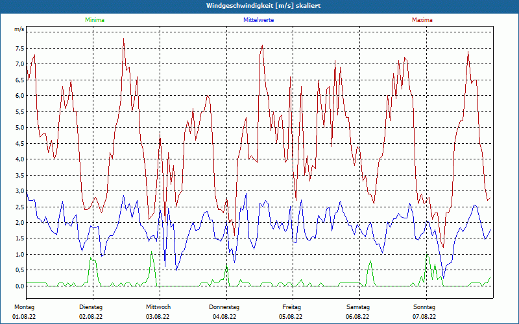519x324 pixels.
Task: Click the '6,5' y-axis value
Action: tap(19, 80)
